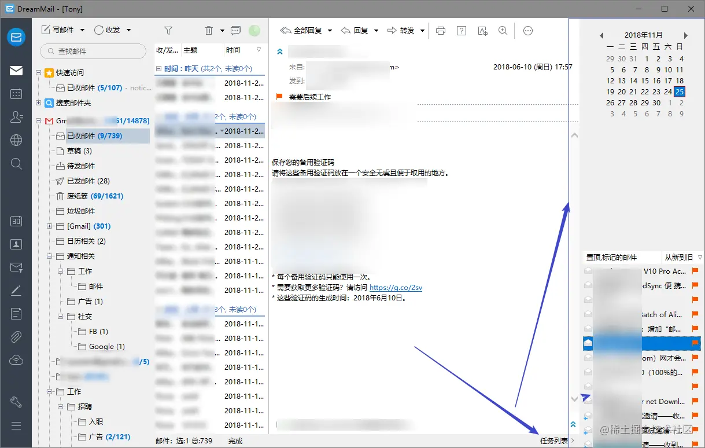The height and width of the screenshot is (448, 705).
Task: Click the 转发 forward button
Action: pyautogui.click(x=401, y=31)
